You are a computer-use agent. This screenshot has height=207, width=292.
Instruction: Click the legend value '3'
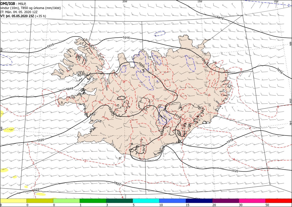tap(107, 205)
